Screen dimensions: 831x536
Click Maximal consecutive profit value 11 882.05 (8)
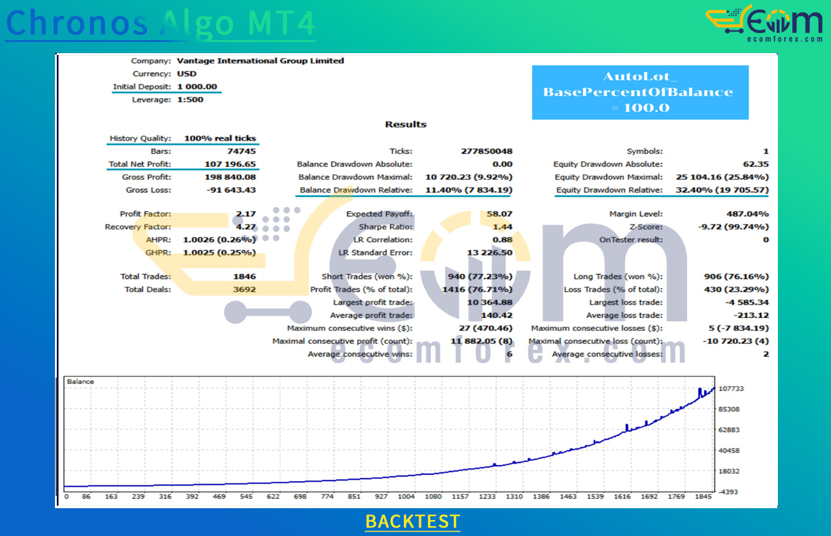pyautogui.click(x=482, y=342)
